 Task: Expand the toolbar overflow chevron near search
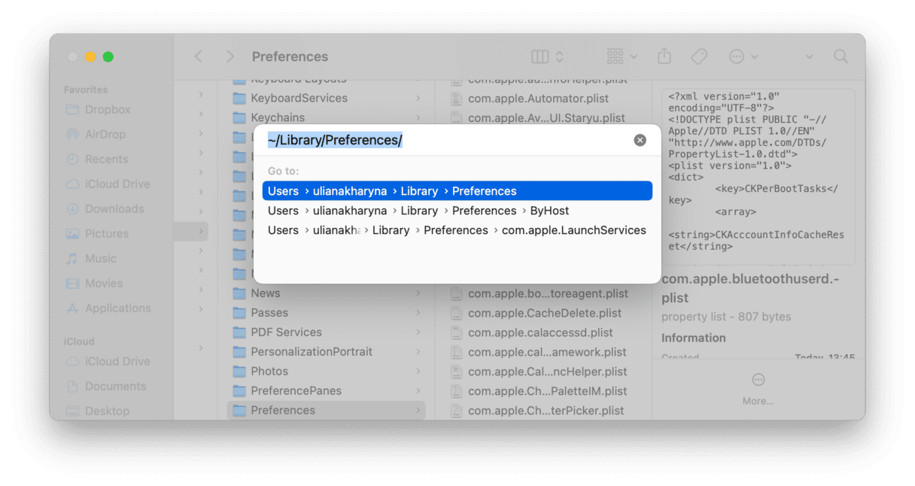810,56
